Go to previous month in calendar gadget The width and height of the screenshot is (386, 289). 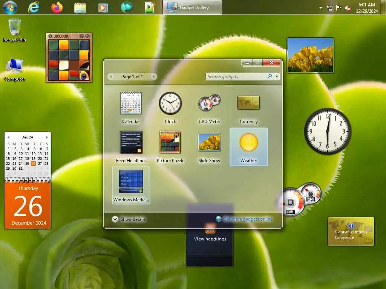8,137
